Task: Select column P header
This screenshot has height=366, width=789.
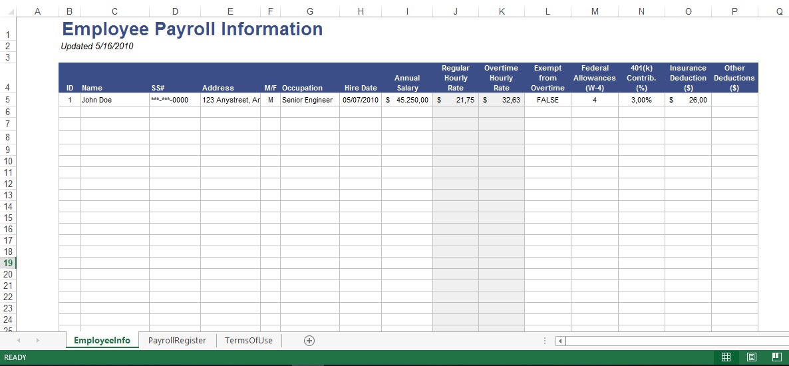Action: pos(734,11)
